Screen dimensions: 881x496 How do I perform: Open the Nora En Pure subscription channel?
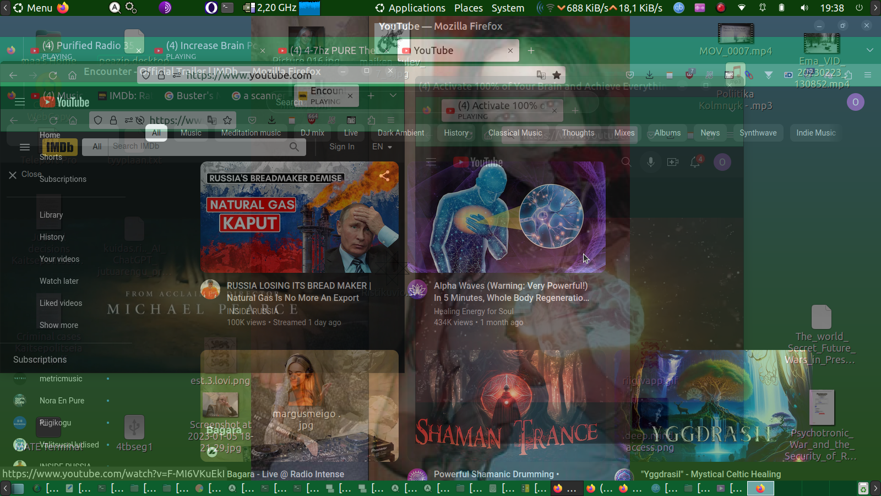click(62, 401)
